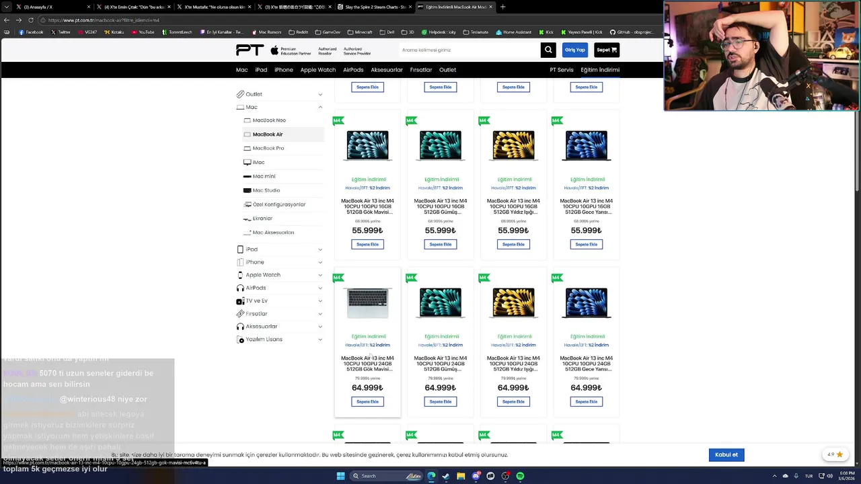This screenshot has height=484, width=861.
Task: Expand the Fırsatlar sidebar category
Action: pos(320,314)
